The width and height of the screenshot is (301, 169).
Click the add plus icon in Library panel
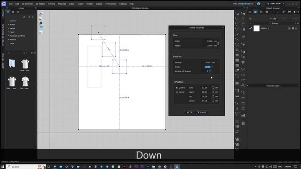point(29,17)
